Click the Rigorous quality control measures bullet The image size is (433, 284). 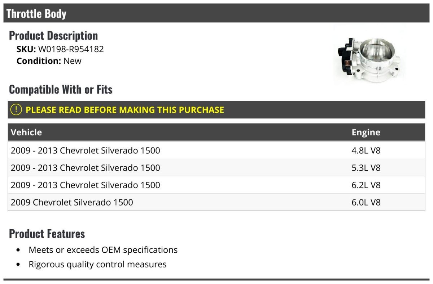[x=97, y=264]
